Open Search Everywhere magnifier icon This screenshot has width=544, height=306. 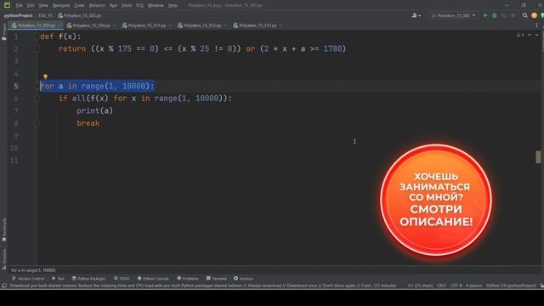click(525, 15)
